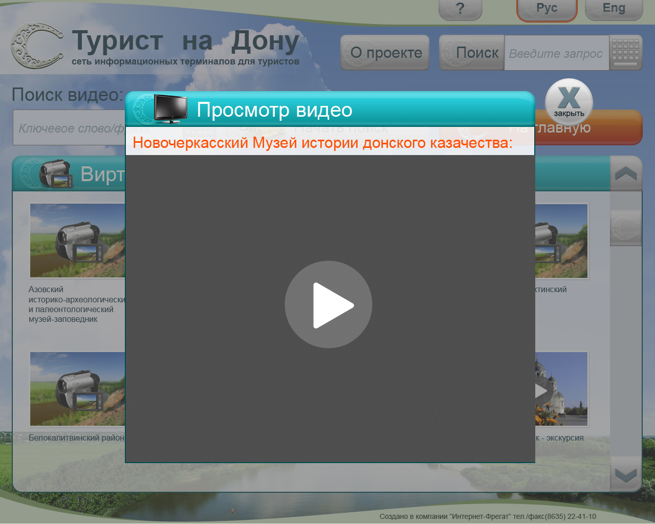Open the partly hidden camcorder thumbnail above ктинский
655x524 pixels.
click(x=561, y=241)
